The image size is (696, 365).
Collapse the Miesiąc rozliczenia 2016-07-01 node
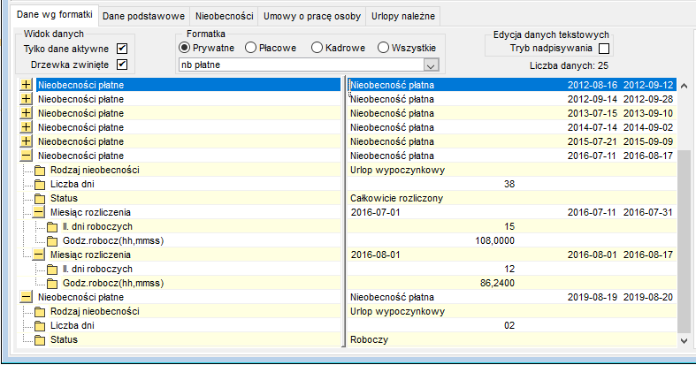(39, 212)
